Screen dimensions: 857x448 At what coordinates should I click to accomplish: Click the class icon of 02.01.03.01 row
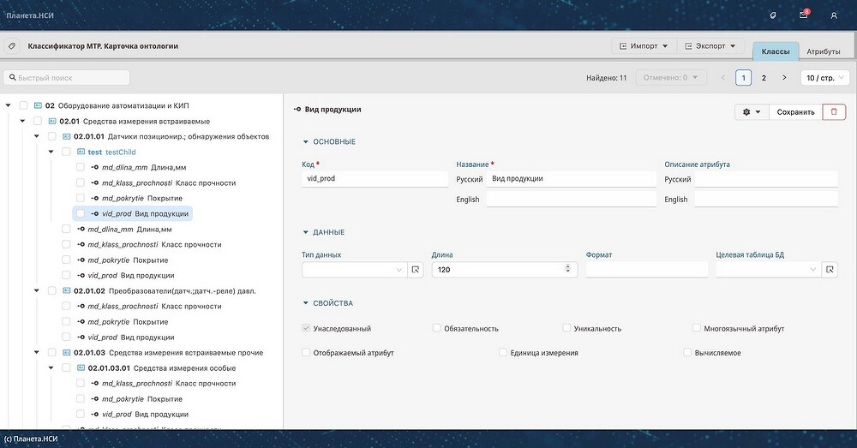click(x=81, y=367)
